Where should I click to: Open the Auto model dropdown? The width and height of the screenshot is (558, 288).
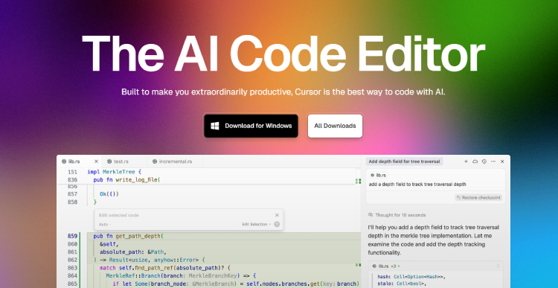105,224
